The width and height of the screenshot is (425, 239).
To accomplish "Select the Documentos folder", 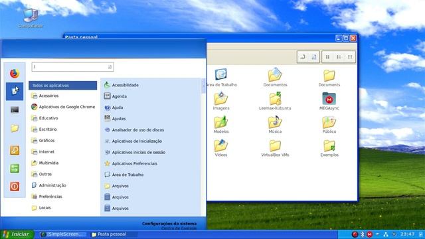I will 275,78.
